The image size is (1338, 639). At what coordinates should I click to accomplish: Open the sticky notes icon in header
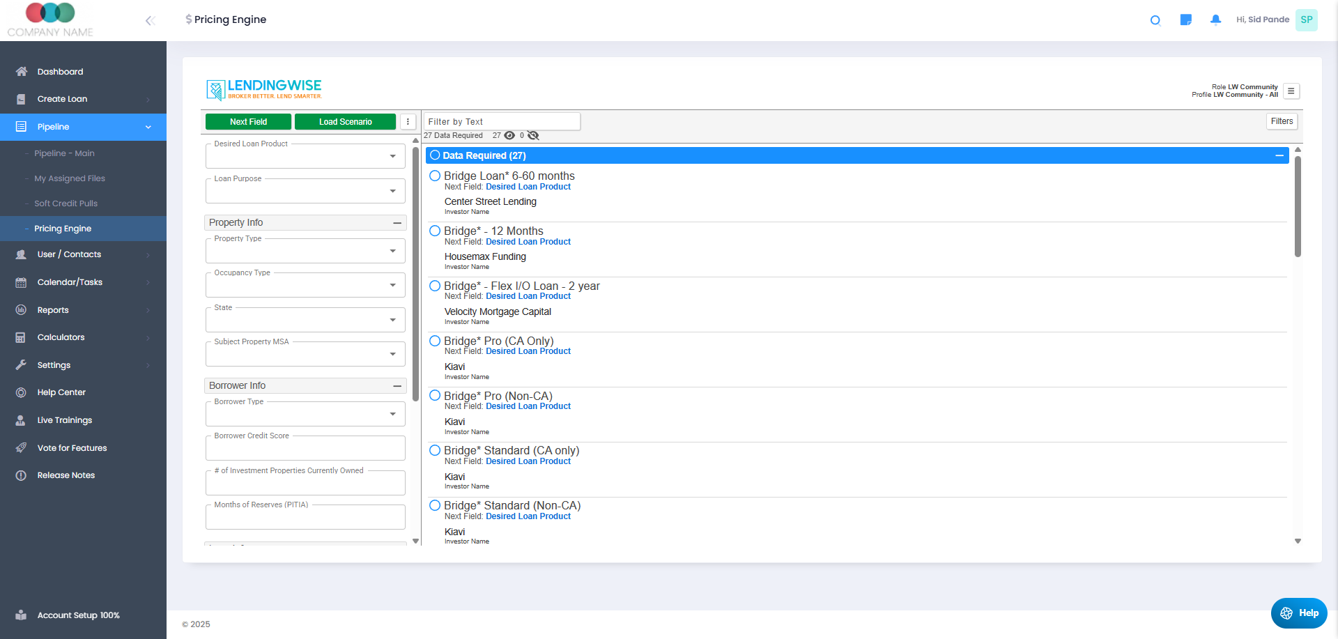pyautogui.click(x=1185, y=20)
